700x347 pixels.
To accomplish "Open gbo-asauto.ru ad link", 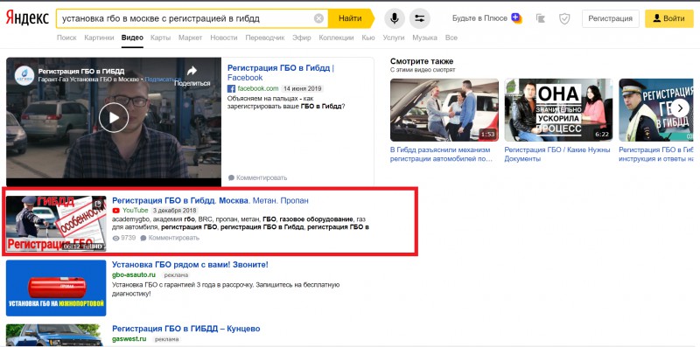I will tap(134, 274).
